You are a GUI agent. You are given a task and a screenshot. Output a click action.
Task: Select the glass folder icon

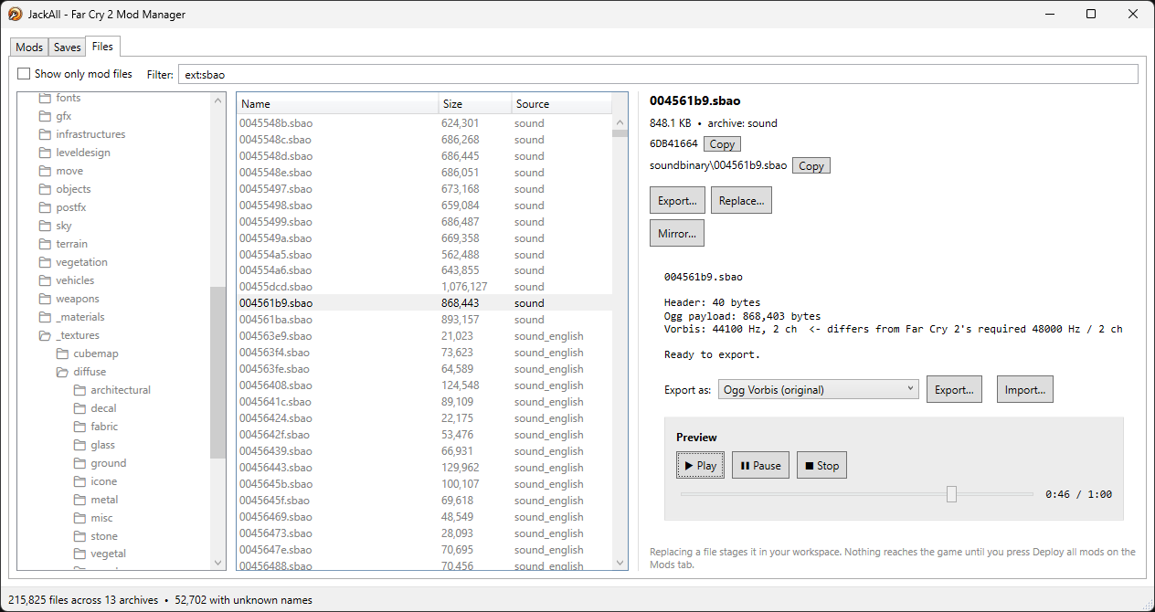click(79, 445)
